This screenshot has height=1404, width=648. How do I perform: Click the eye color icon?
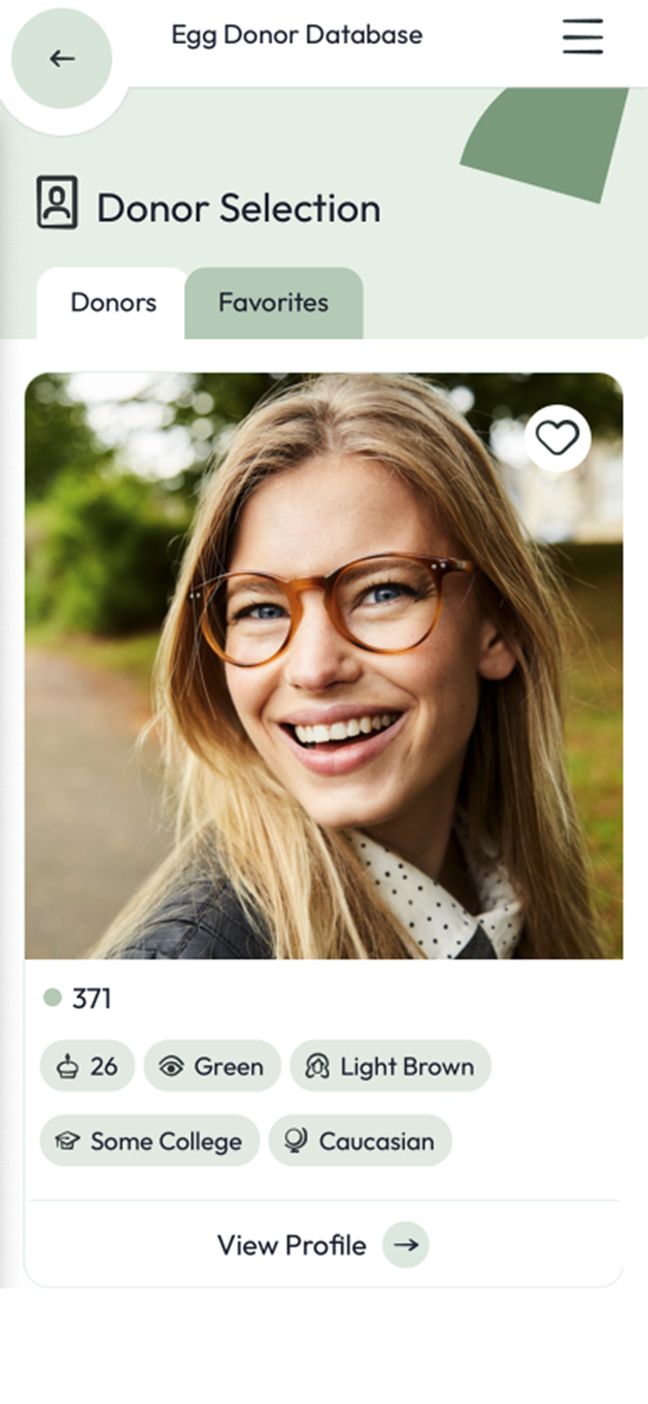click(x=171, y=1066)
